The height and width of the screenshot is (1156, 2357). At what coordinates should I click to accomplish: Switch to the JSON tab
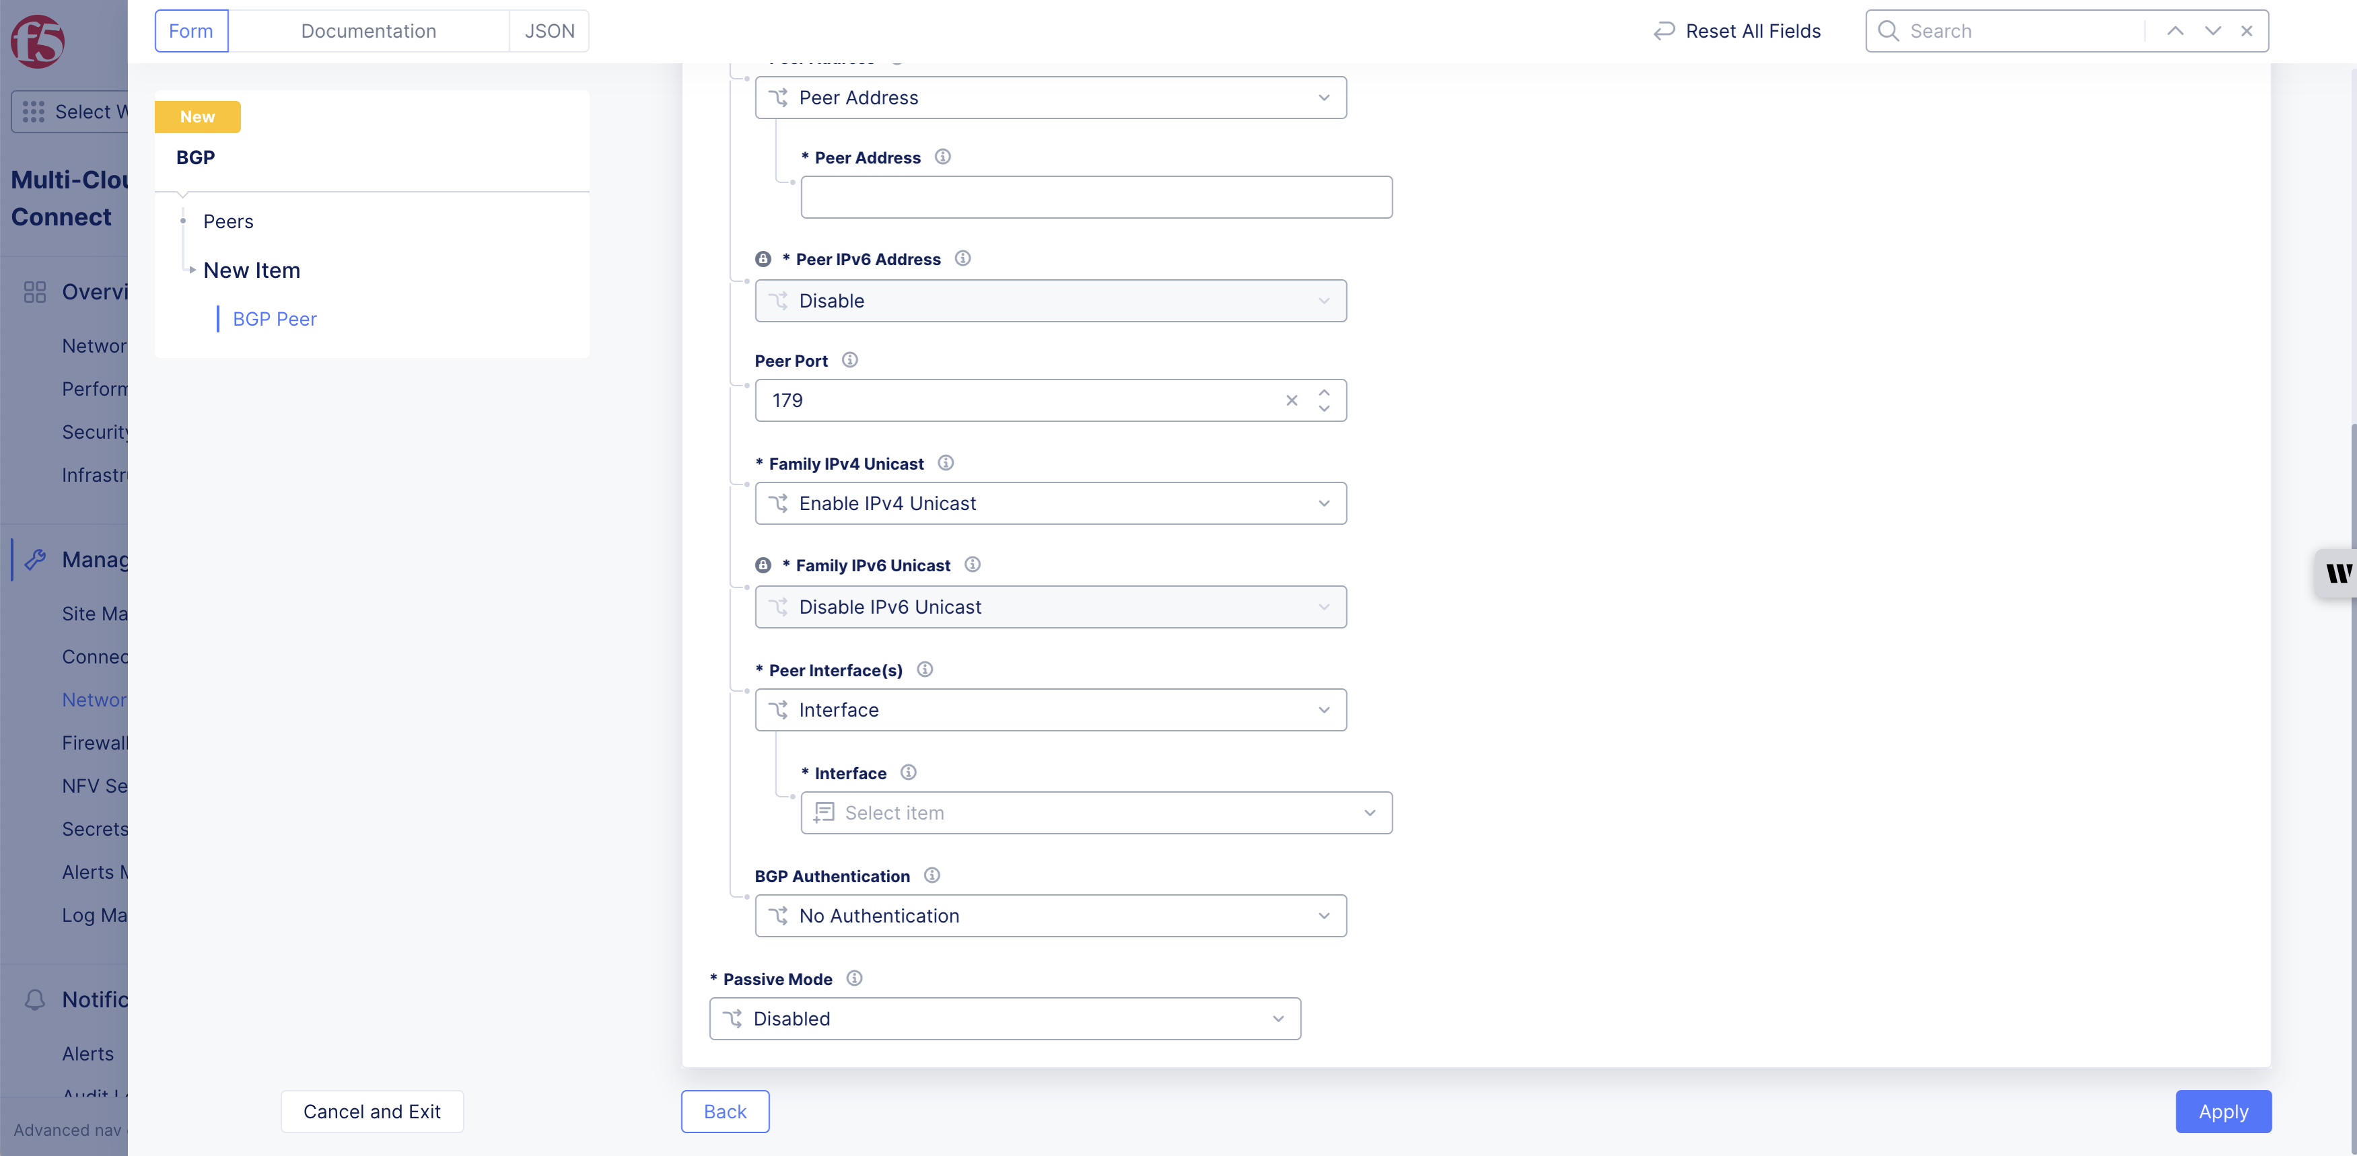(549, 31)
